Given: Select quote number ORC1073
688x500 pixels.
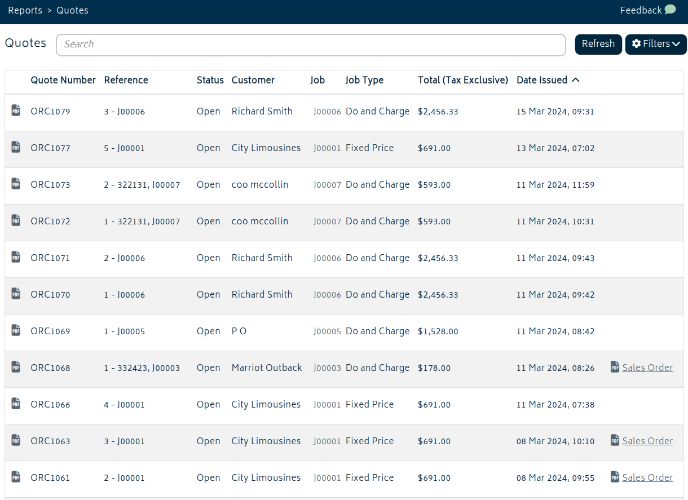Looking at the screenshot, I should (x=50, y=185).
